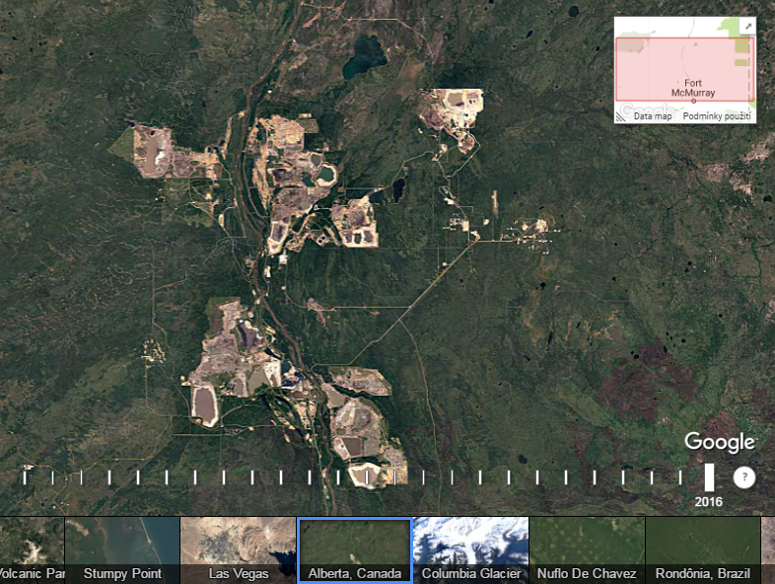775x584 pixels.
Task: Open the Columbia Glacier thumbnail
Action: tap(470, 549)
